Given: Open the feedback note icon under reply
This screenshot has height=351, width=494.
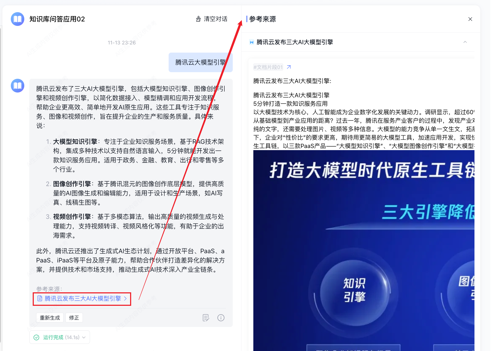Looking at the screenshot, I should [x=206, y=318].
